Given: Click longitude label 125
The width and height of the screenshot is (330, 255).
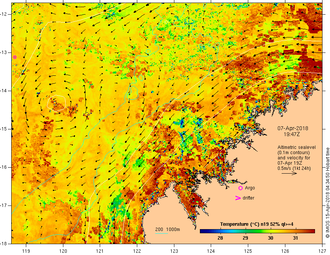Looking at the screenshot, I should [248, 251].
